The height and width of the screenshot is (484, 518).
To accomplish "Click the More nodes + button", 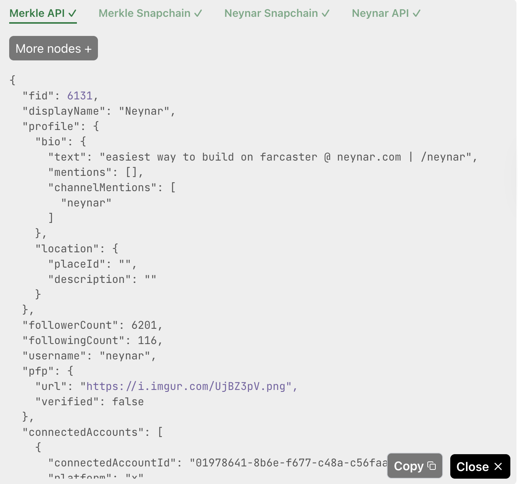I will (x=54, y=48).
